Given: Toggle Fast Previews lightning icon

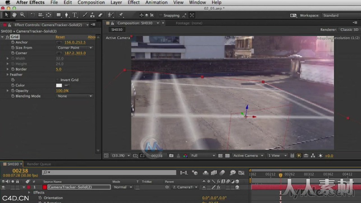Looking at the screenshot, I should pyautogui.click(x=299, y=156).
